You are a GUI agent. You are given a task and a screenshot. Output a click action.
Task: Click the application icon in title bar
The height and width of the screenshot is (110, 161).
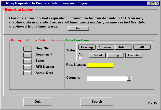click(x=3, y=3)
